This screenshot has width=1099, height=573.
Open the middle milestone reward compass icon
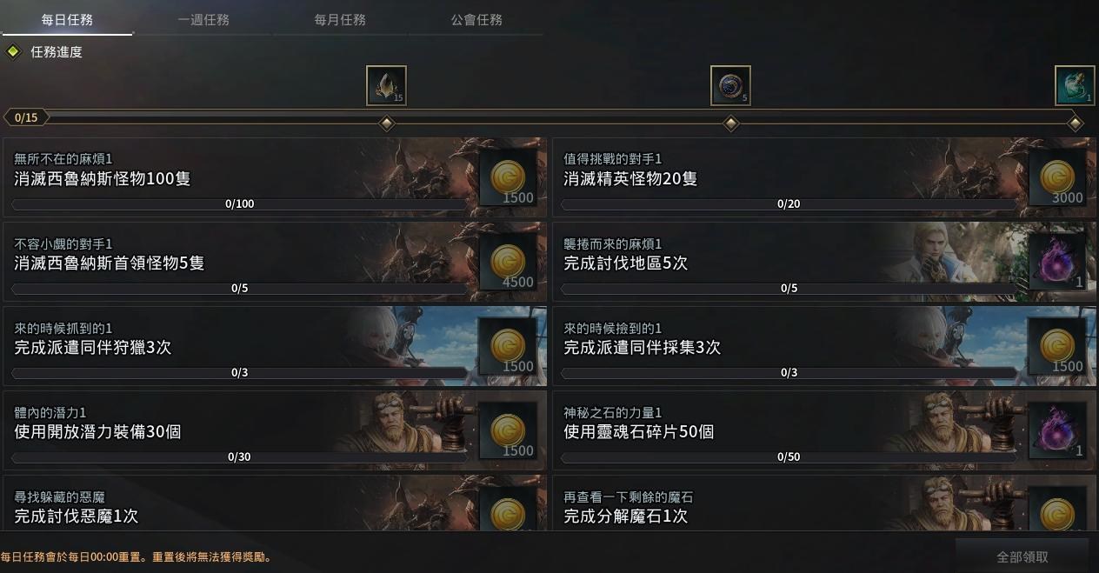tap(730, 85)
